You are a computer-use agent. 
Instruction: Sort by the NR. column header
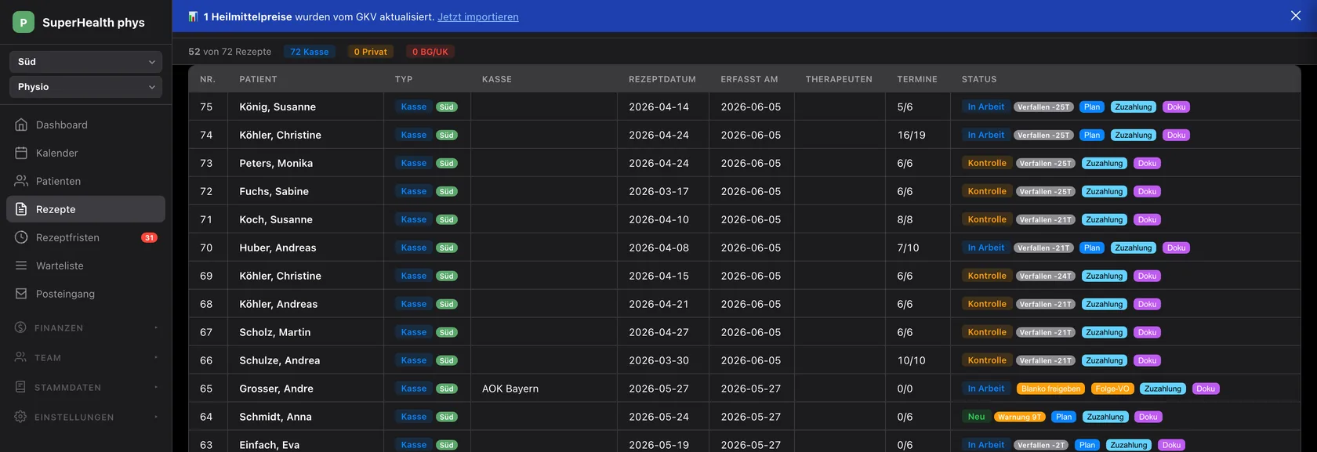click(x=208, y=79)
